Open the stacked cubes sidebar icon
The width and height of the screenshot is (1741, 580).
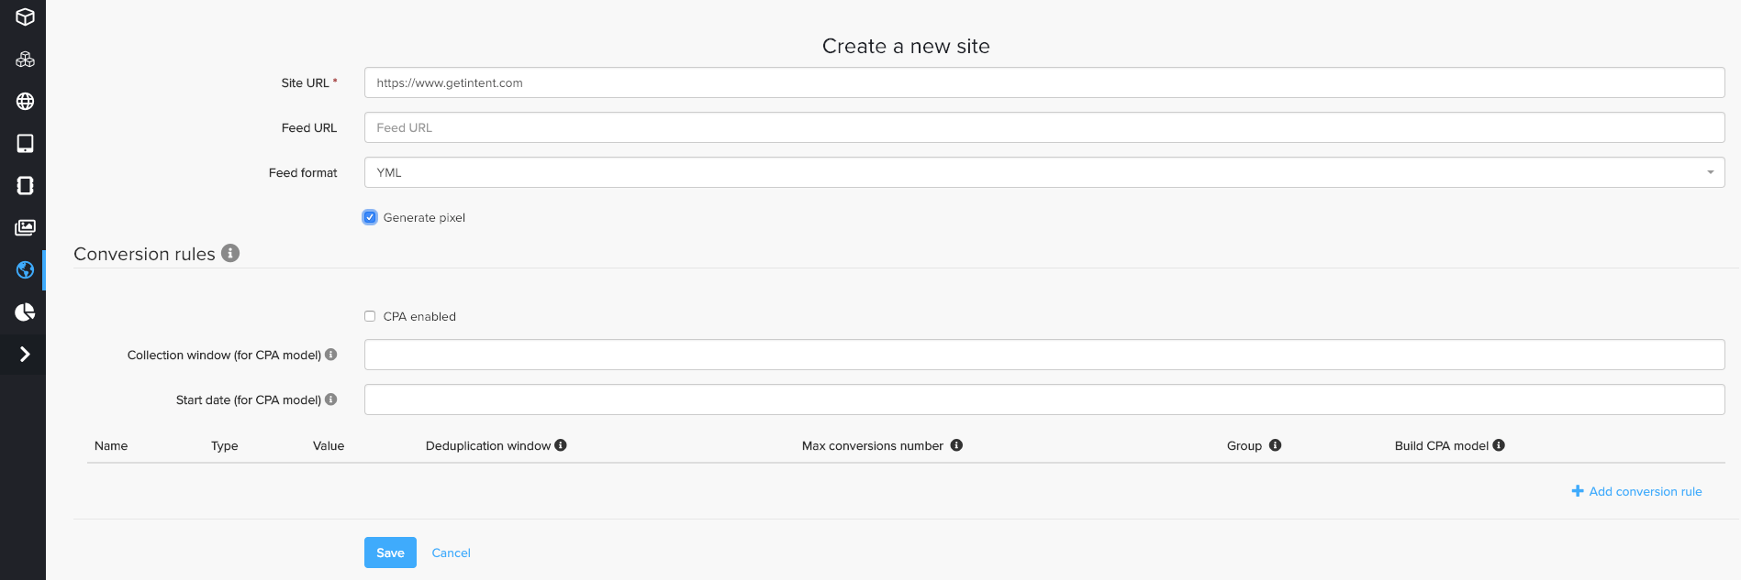pos(25,60)
